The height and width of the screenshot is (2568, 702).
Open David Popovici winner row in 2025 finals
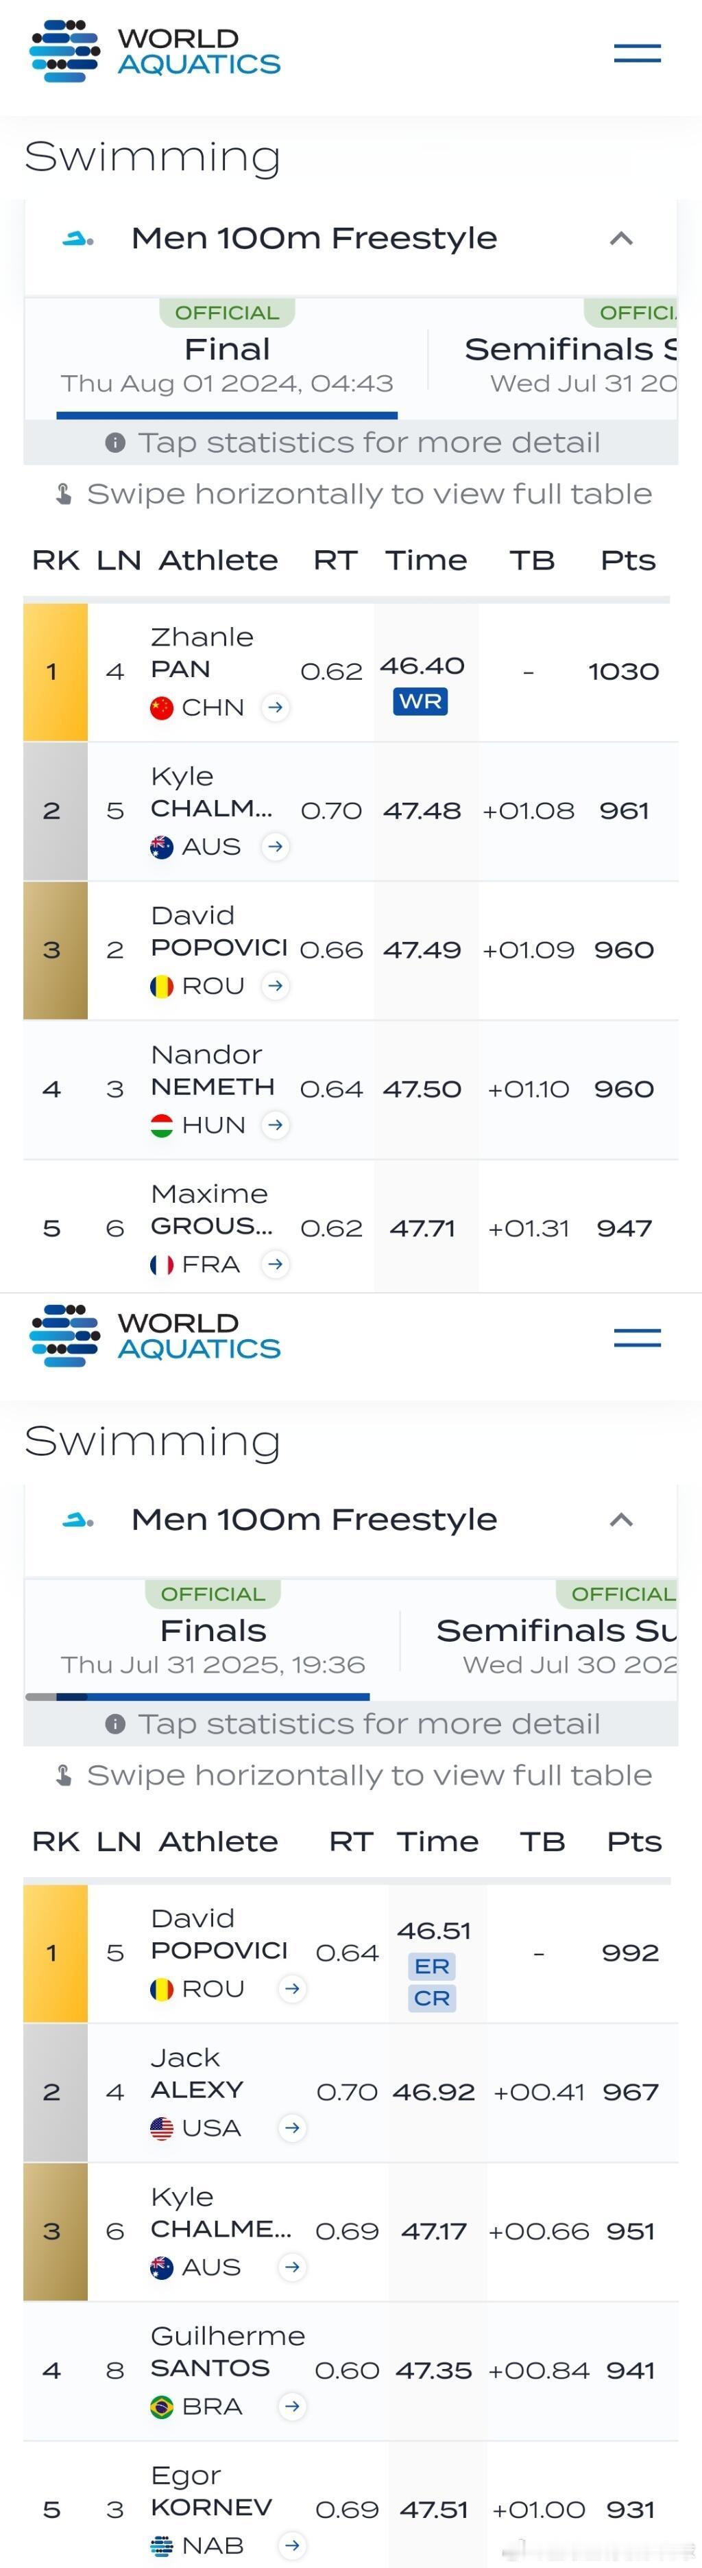(350, 1953)
